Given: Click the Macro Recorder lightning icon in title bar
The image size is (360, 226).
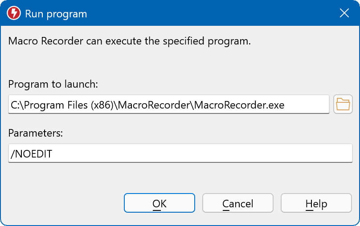Looking at the screenshot, I should click(14, 13).
